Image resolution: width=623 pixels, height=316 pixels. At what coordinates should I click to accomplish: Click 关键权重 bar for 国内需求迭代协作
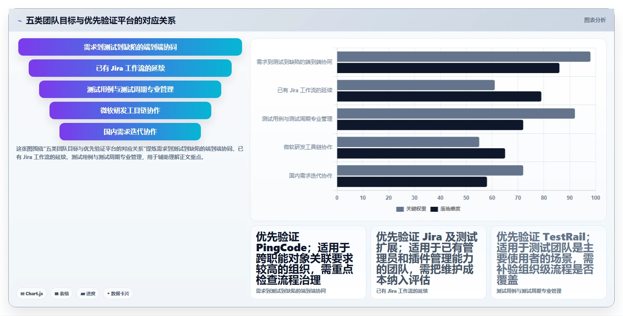(430, 170)
